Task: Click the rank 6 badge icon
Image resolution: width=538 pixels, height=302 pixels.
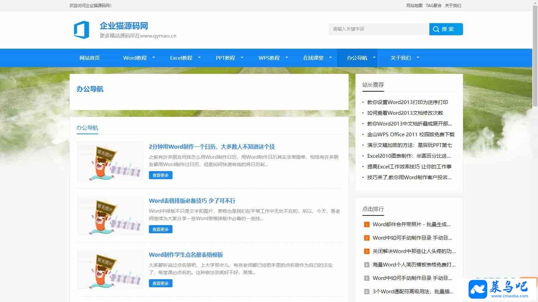Action: (367, 292)
